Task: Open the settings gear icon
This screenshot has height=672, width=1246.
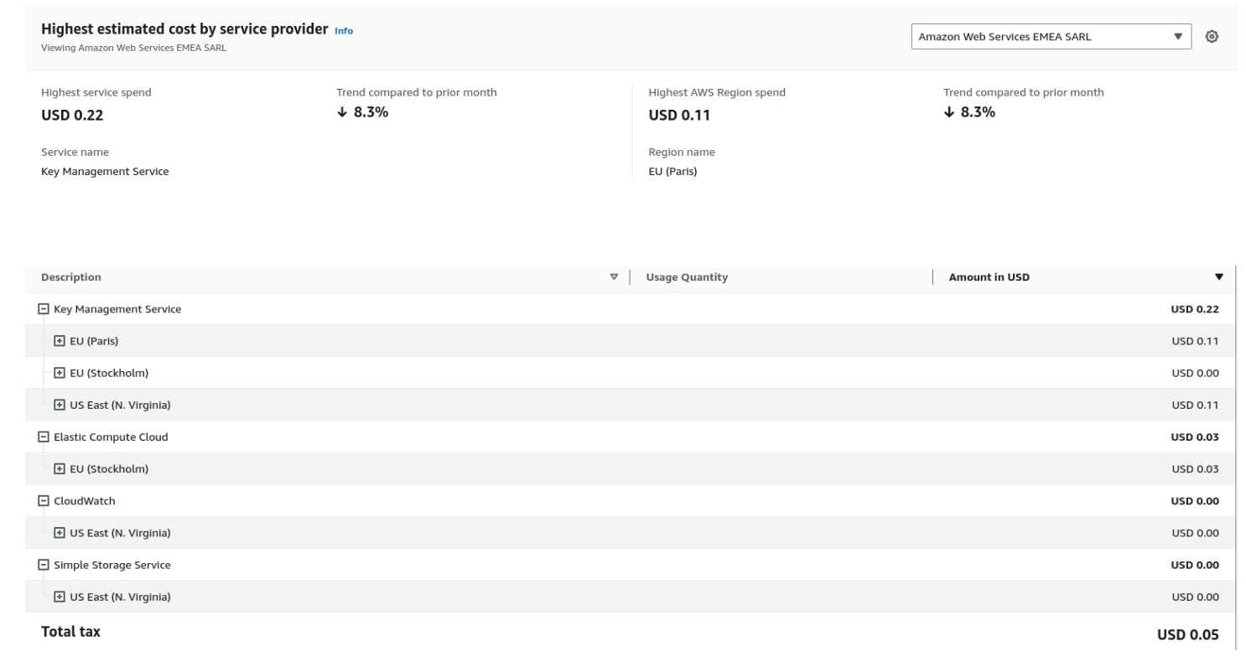Action: point(1212,37)
